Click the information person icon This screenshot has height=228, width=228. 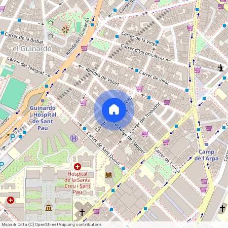click(x=220, y=68)
